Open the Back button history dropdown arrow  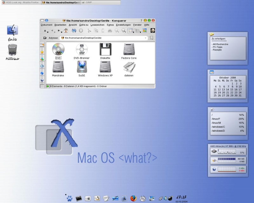coord(55,32)
